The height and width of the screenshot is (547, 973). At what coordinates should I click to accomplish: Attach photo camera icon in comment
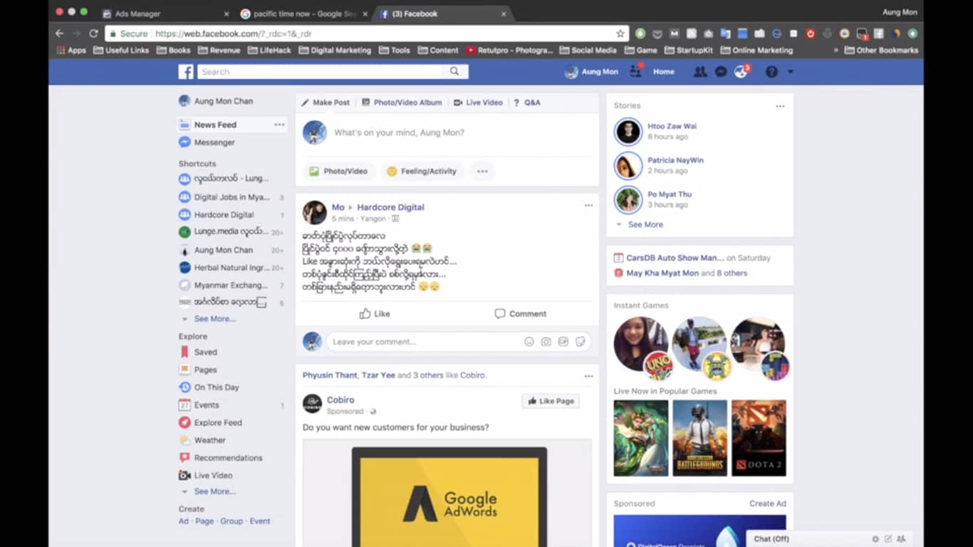click(546, 342)
